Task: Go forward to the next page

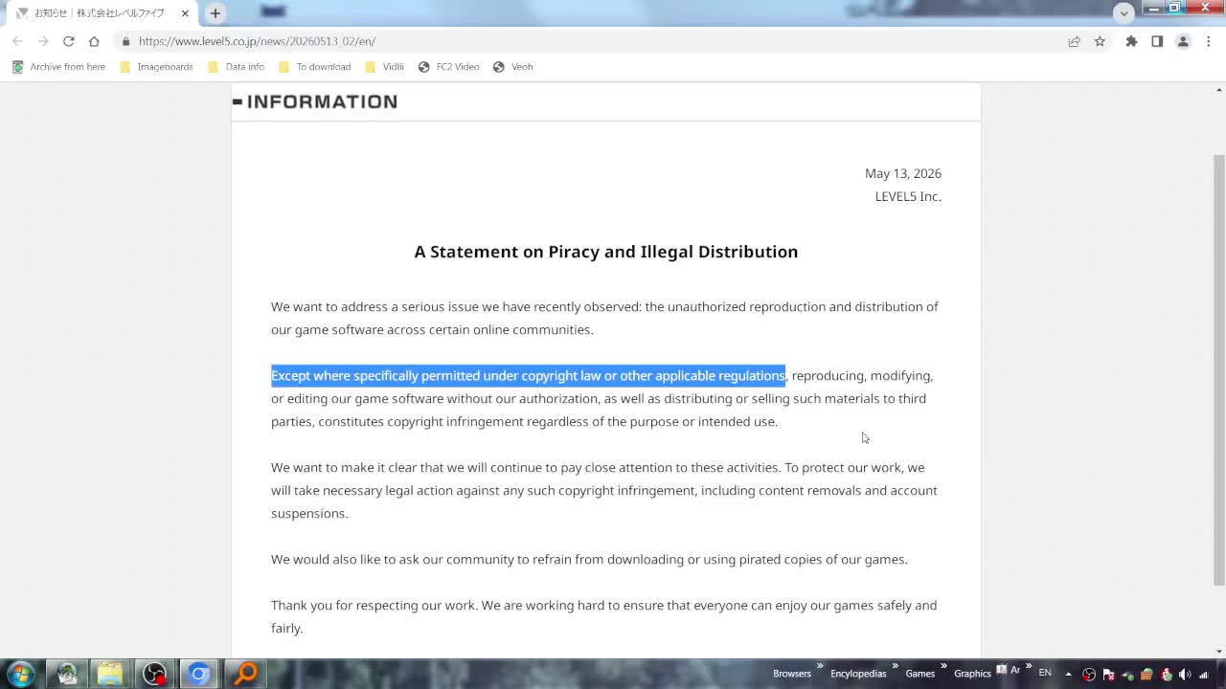Action: tap(43, 41)
